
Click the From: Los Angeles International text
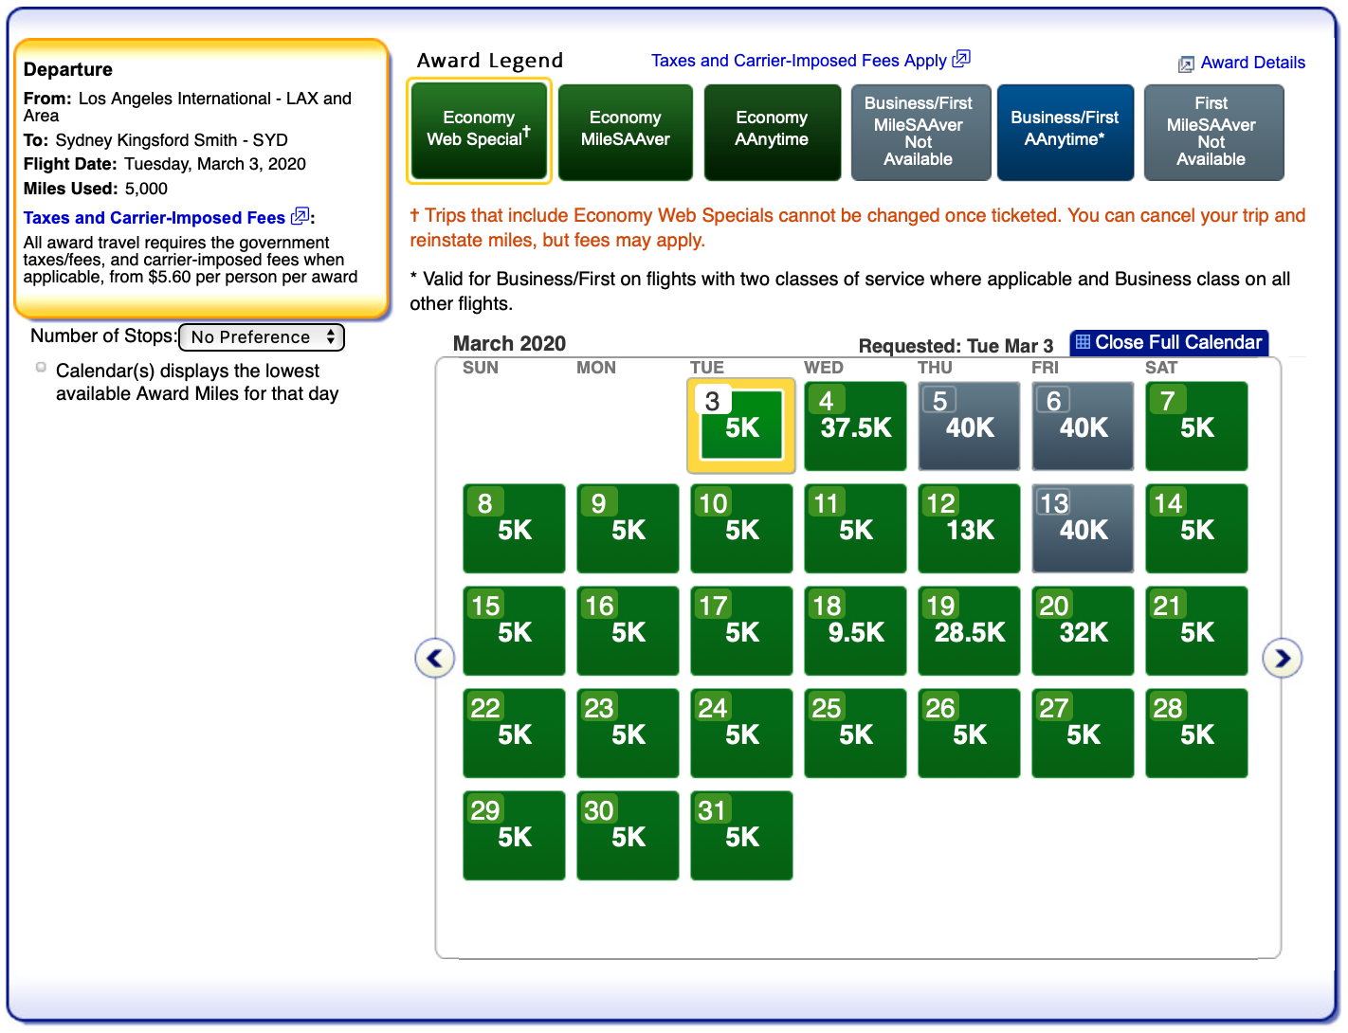[188, 106]
